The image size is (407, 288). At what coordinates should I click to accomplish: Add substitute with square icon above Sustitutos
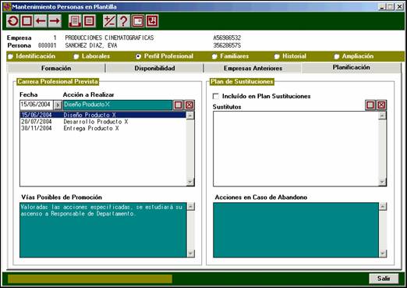(x=370, y=105)
